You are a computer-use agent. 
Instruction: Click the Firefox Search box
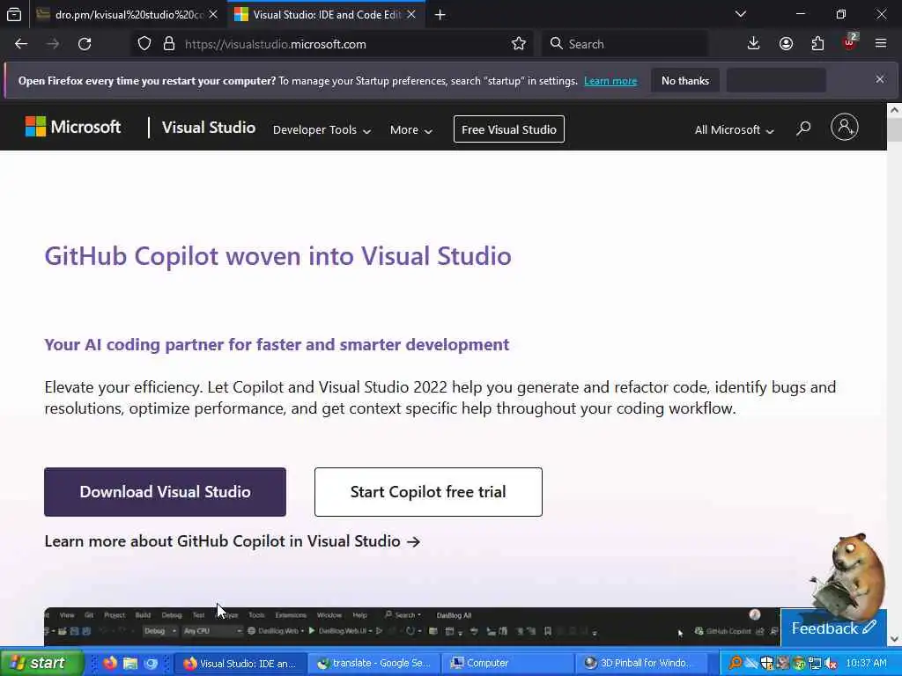tap(625, 44)
